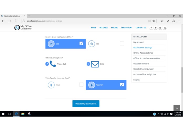
Task: Click Update My Notifications button
Action: coord(86,104)
